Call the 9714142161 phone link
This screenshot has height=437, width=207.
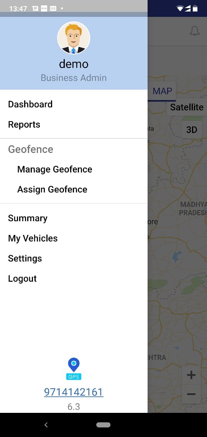pyautogui.click(x=74, y=392)
